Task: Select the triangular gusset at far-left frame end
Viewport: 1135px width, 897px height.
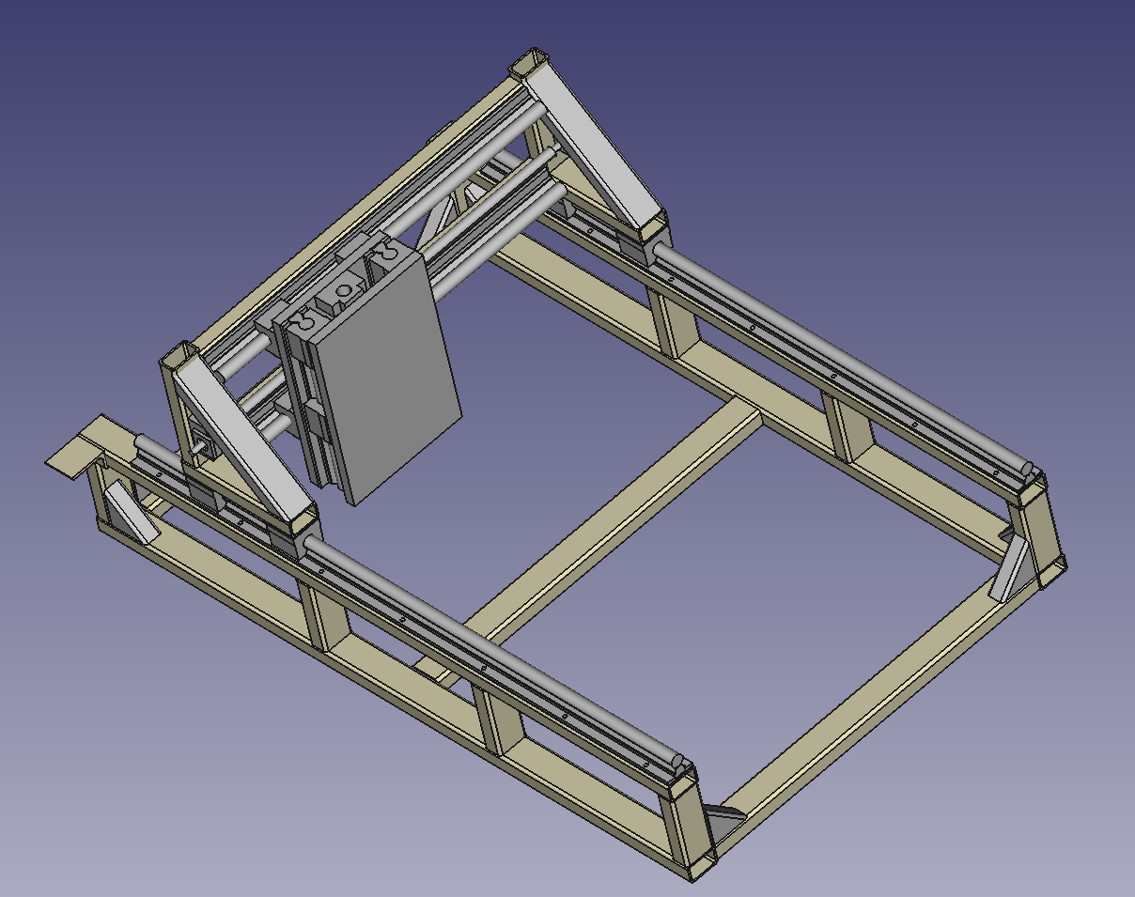Action: 129,513
